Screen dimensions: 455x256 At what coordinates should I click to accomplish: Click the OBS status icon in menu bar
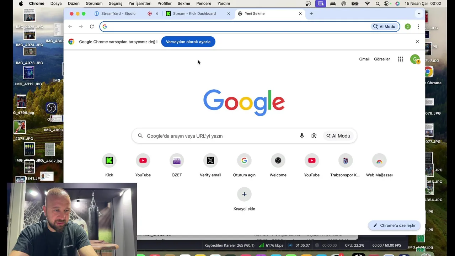(x=308, y=4)
